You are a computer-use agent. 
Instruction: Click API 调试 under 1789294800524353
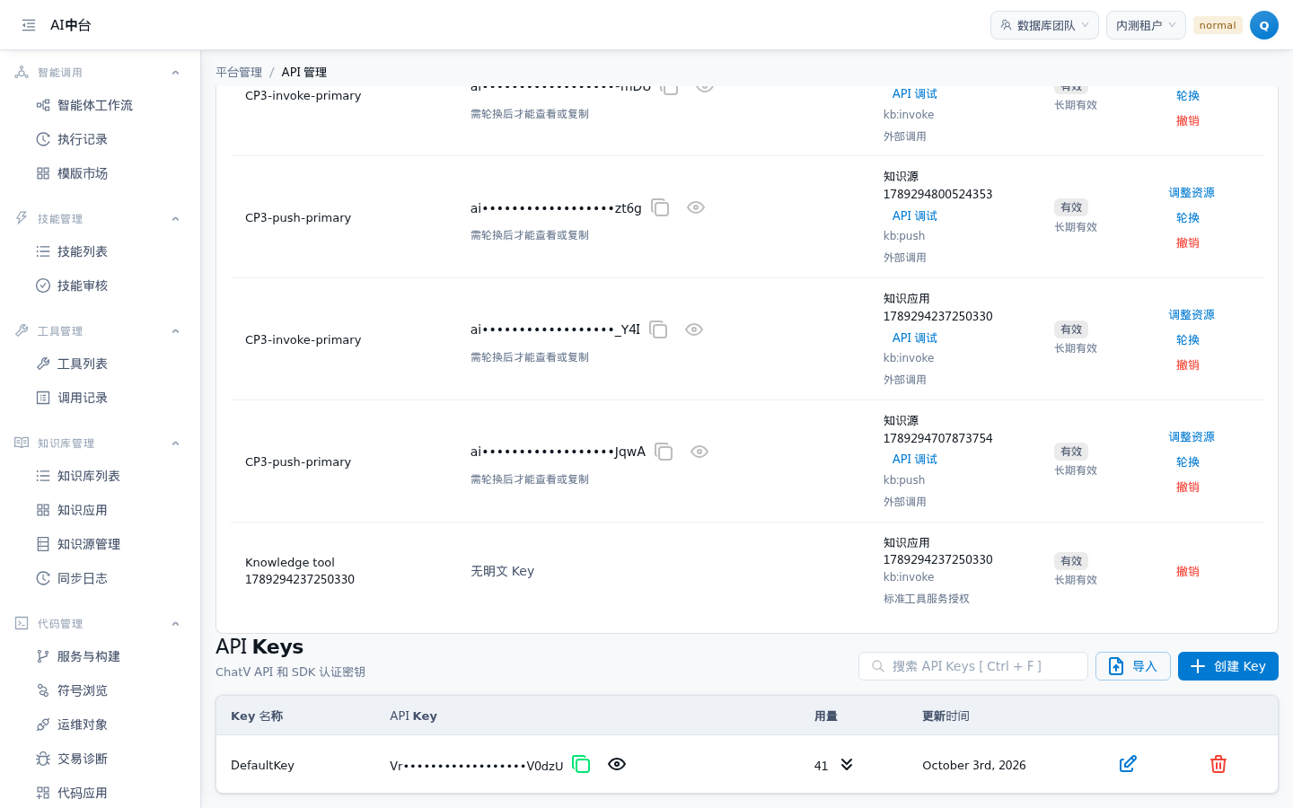click(x=915, y=216)
